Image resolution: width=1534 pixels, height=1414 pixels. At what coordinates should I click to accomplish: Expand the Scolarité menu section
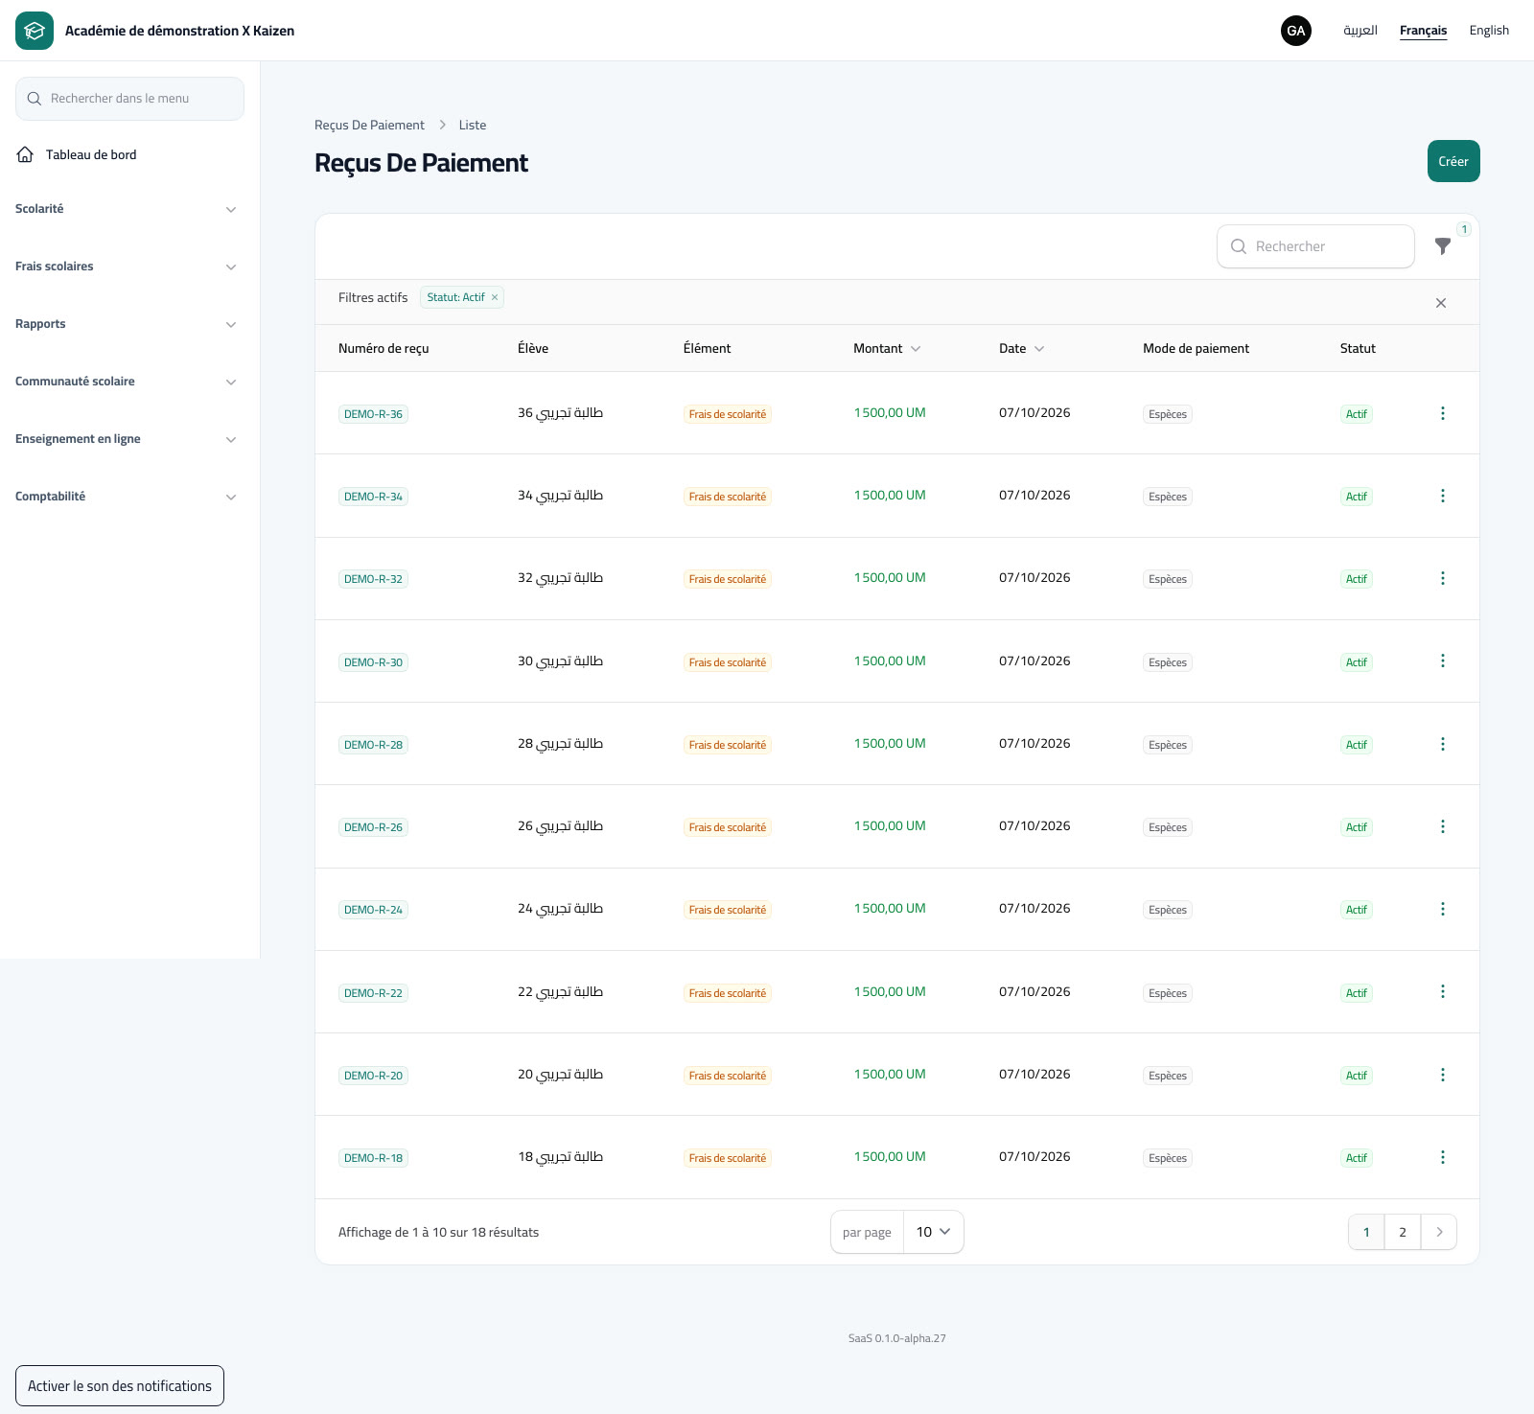tap(126, 209)
